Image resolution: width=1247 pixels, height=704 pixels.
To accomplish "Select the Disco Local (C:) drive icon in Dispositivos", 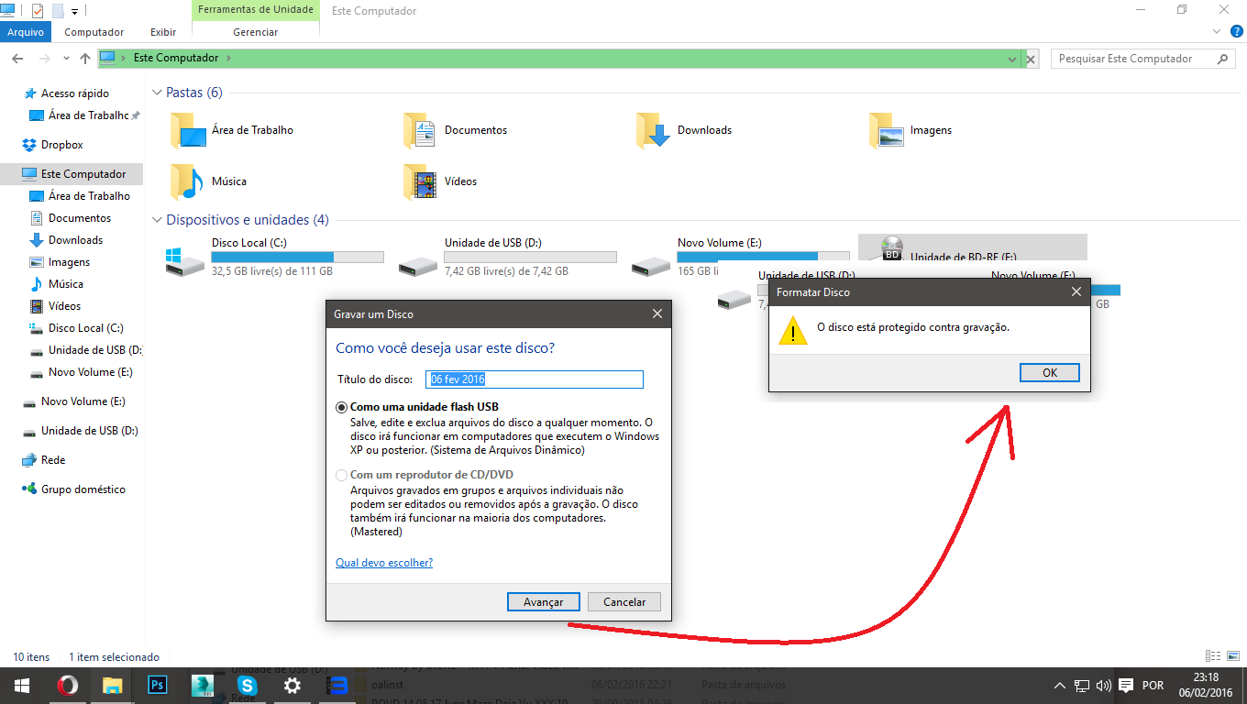I will click(x=185, y=260).
